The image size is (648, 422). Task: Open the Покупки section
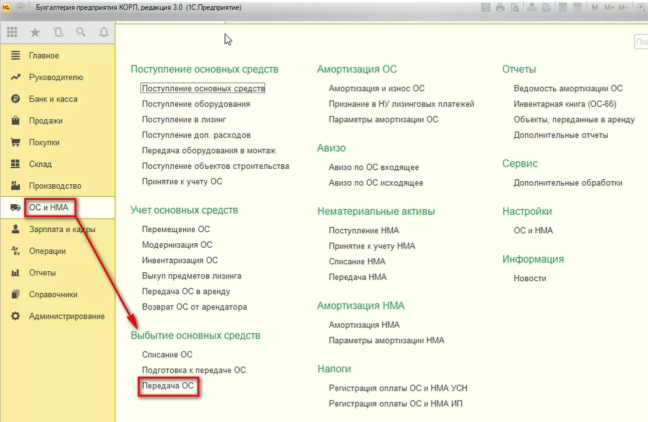(x=58, y=142)
